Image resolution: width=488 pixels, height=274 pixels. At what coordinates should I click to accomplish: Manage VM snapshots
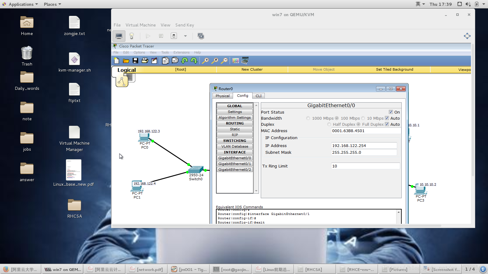click(x=201, y=36)
